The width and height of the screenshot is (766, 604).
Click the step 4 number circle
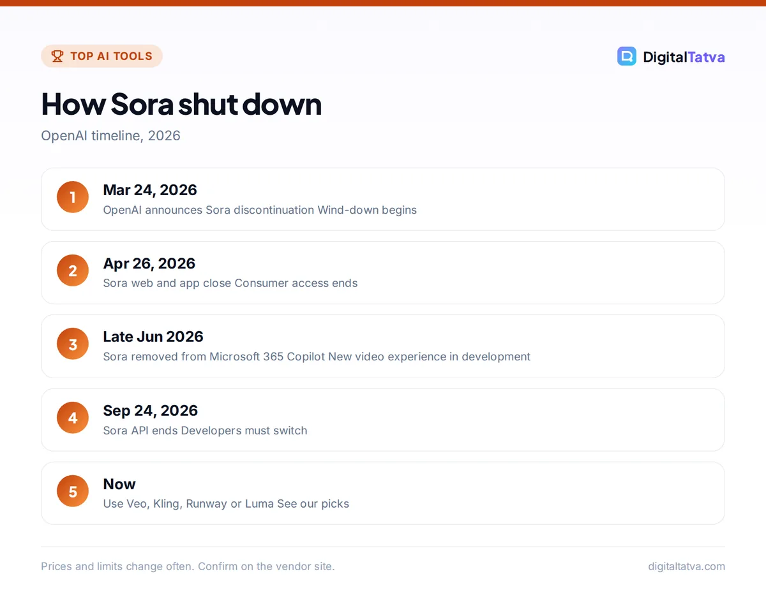click(x=73, y=418)
